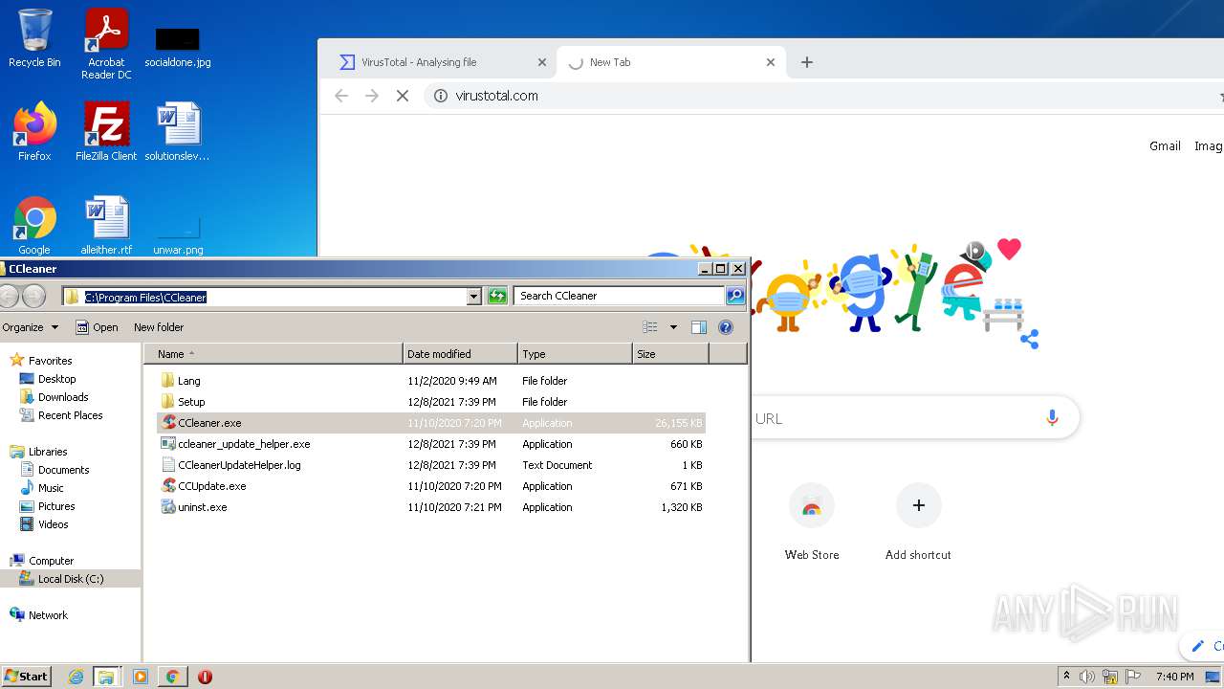Click New folder in Explorer toolbar
This screenshot has width=1224, height=689.
click(x=159, y=327)
